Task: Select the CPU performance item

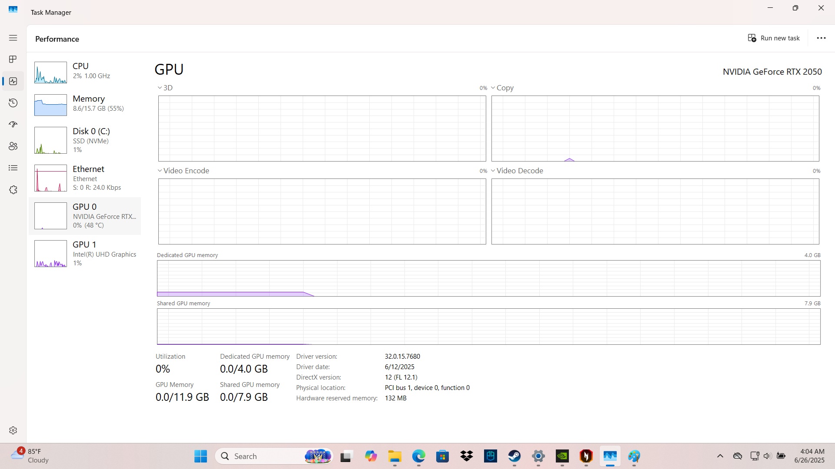Action: 85,72
